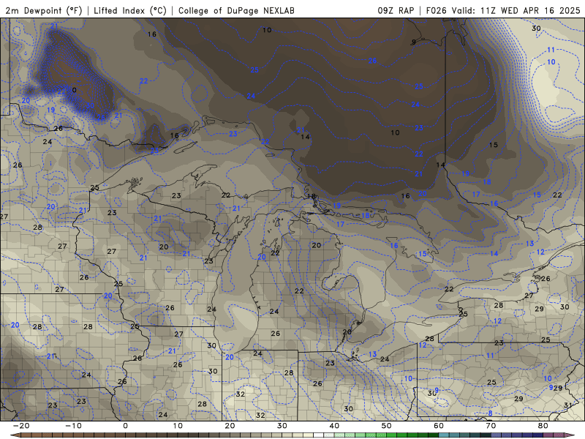Click the left arrow end of the color bar
585x439 pixels.
[14, 435]
